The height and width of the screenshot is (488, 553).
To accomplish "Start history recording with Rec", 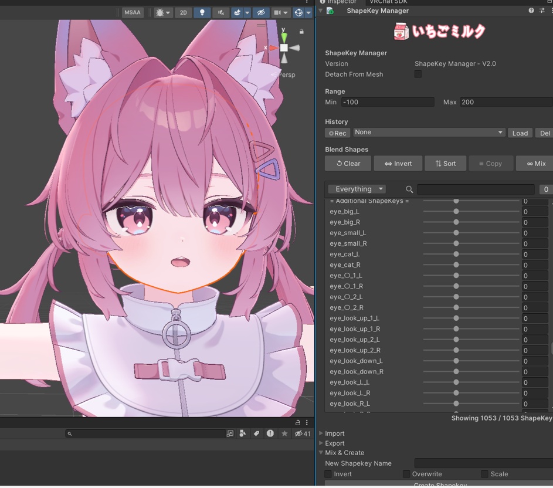I will [338, 133].
